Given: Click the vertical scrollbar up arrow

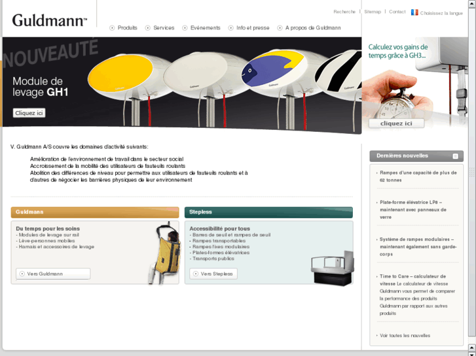Looking at the screenshot, I should tap(472, 3).
